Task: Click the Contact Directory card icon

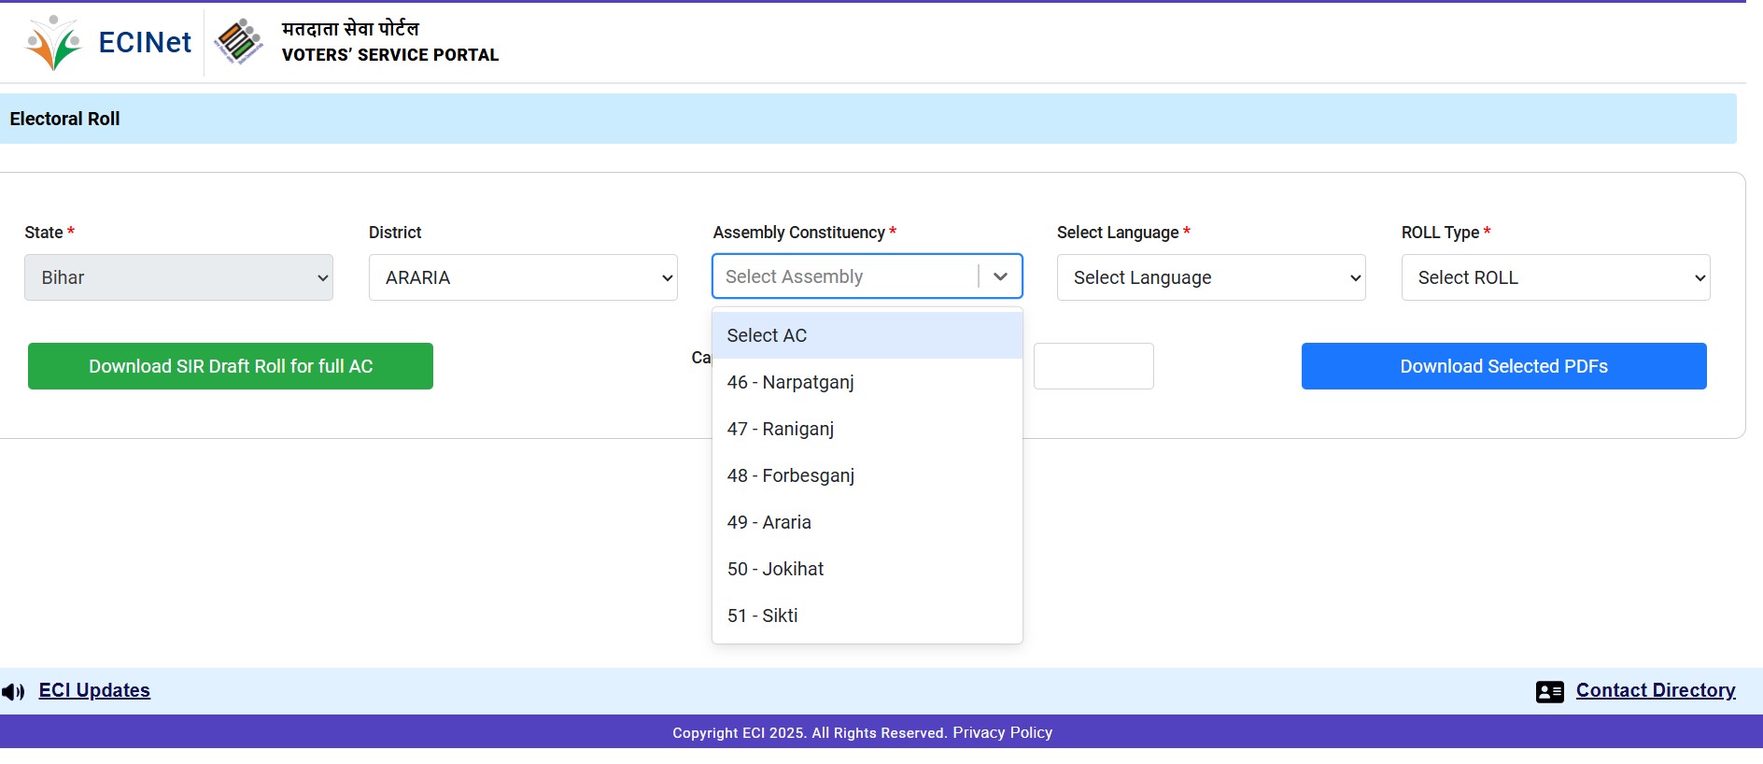Action: pos(1549,692)
